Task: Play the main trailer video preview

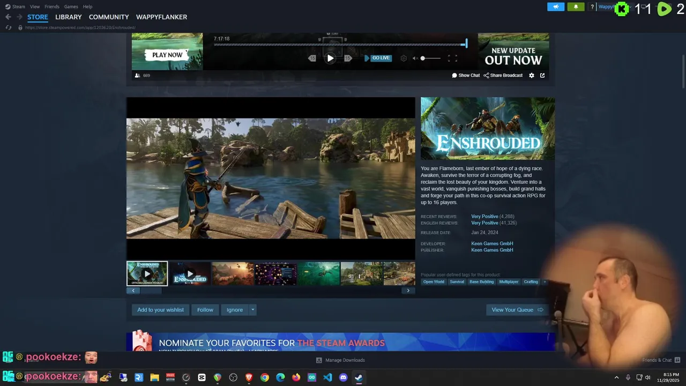Action: pos(271,179)
